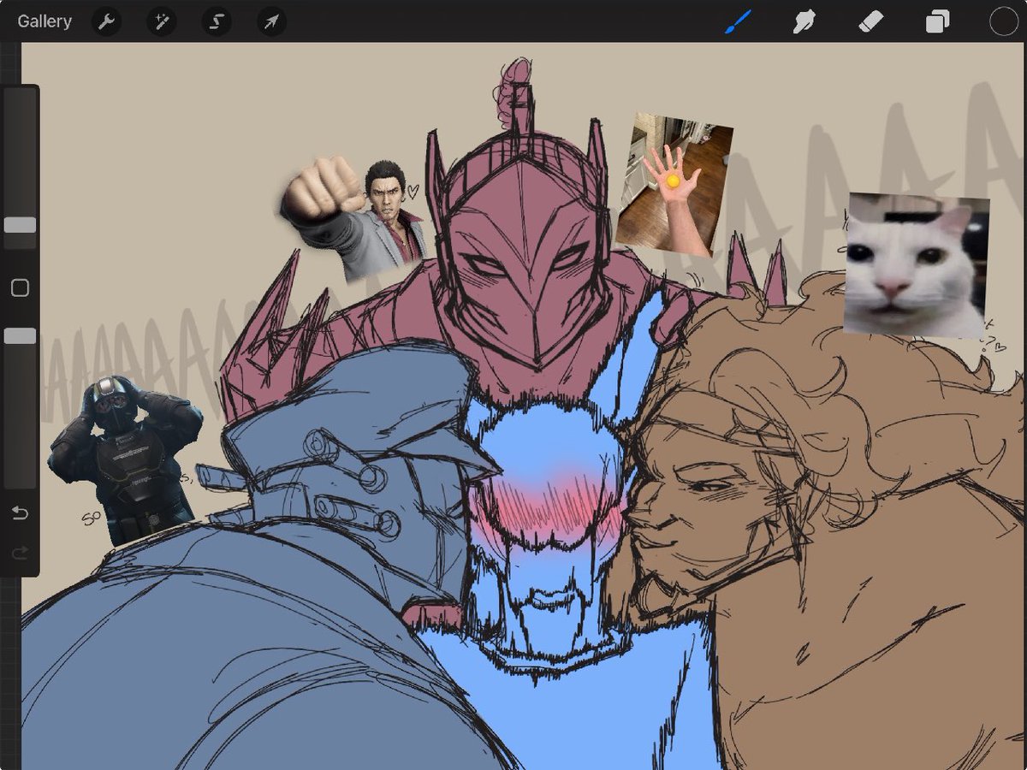Open the Layers panel
The height and width of the screenshot is (770, 1027).
tap(938, 21)
